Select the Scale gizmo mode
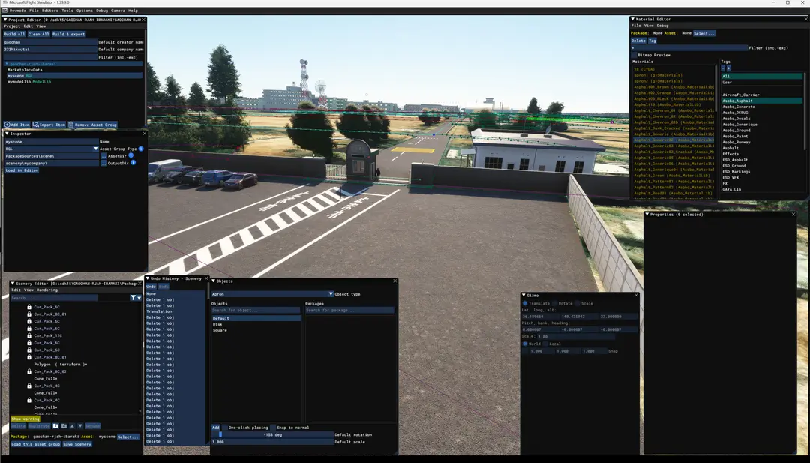The image size is (810, 463). (x=577, y=303)
